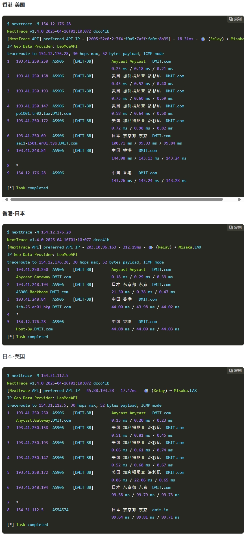Click hostname Host-By.DMIT.com
This screenshot has width=246, height=535.
(x=34, y=329)
